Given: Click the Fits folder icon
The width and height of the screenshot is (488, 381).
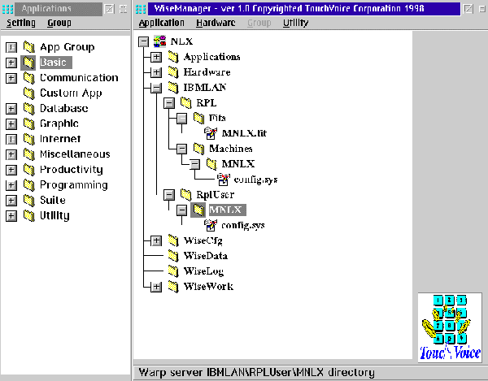Looking at the screenshot, I should pyautogui.click(x=198, y=118).
